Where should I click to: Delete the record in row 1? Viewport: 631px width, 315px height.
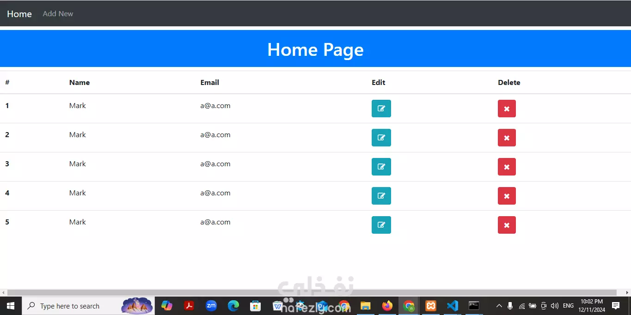pyautogui.click(x=507, y=109)
